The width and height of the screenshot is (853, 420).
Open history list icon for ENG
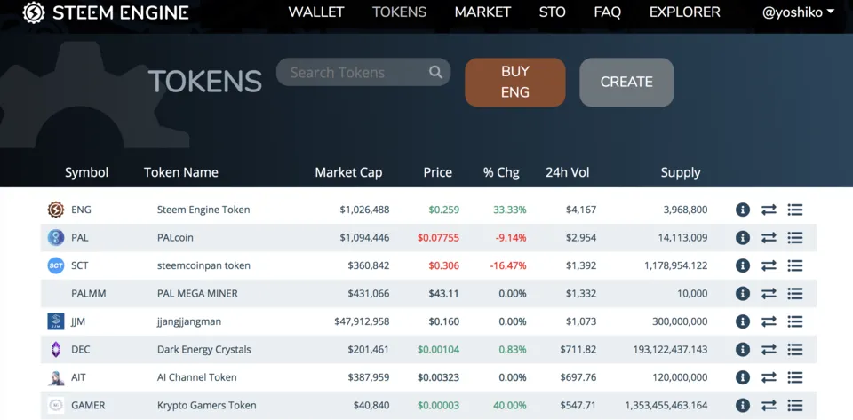click(794, 210)
